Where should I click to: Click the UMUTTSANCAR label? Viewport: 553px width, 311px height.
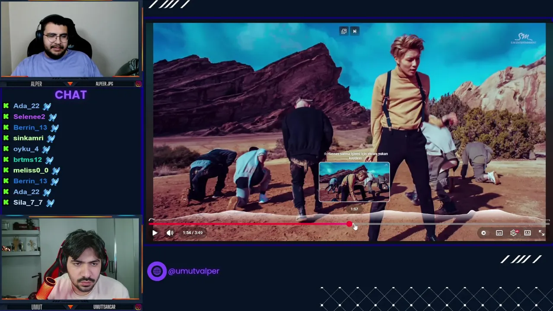coord(104,307)
